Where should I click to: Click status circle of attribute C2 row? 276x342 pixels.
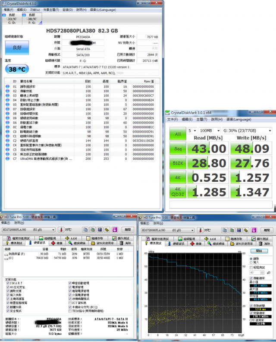[x=8, y=141]
